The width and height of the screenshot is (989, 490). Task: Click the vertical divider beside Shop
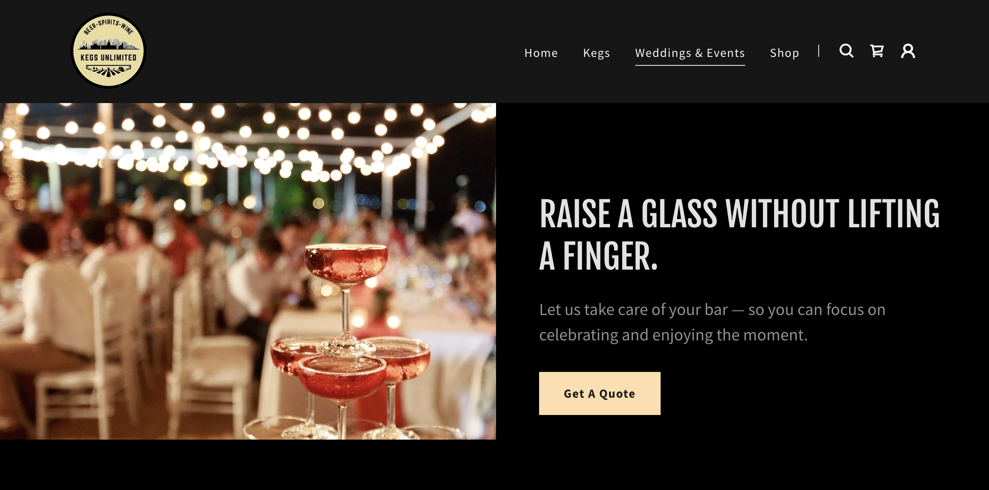(x=819, y=51)
